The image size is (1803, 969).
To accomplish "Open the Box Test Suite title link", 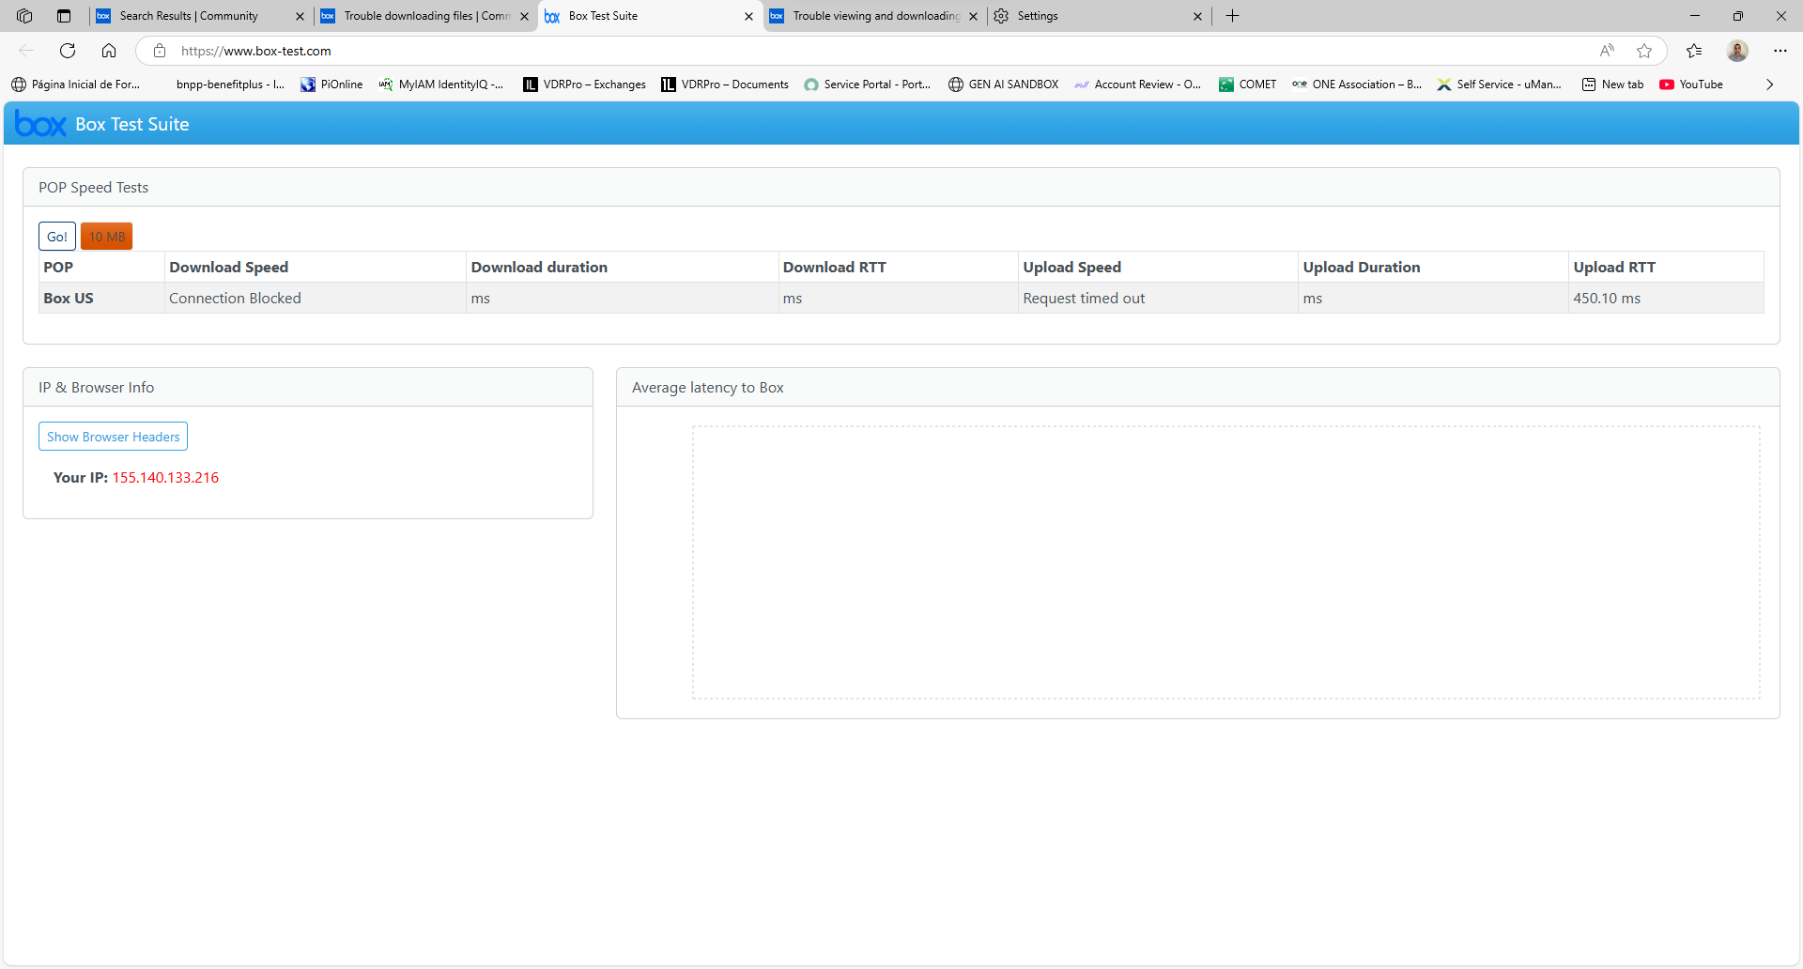I will point(132,124).
